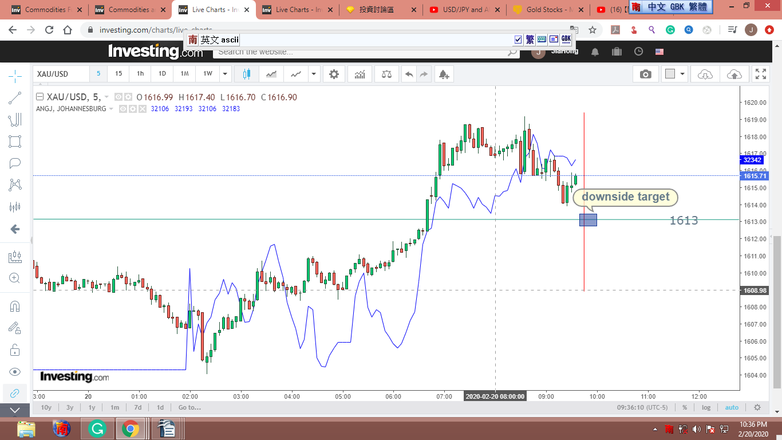Click the XAU/USD symbol input field
Screen dimensions: 782x440
click(61, 74)
